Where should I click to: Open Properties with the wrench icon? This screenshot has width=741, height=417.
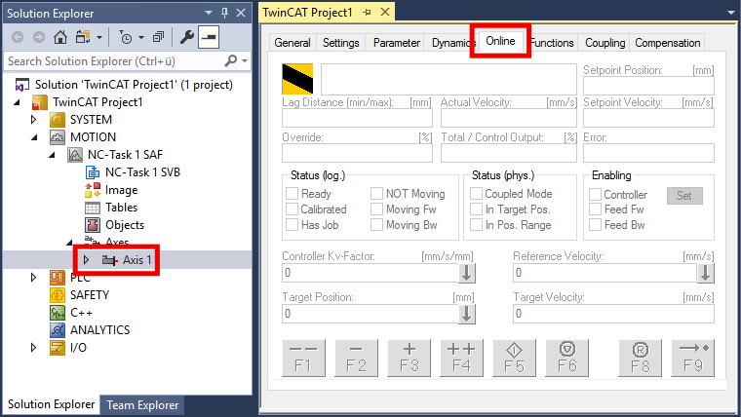coord(186,37)
